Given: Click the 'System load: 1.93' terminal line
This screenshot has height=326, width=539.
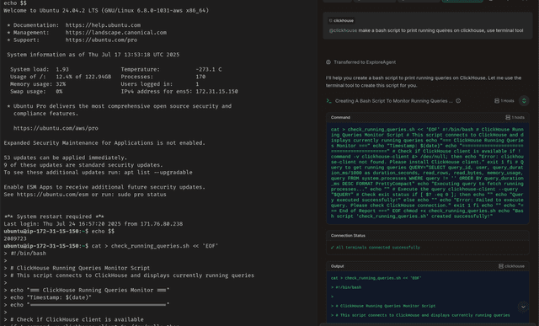Looking at the screenshot, I should point(40,69).
